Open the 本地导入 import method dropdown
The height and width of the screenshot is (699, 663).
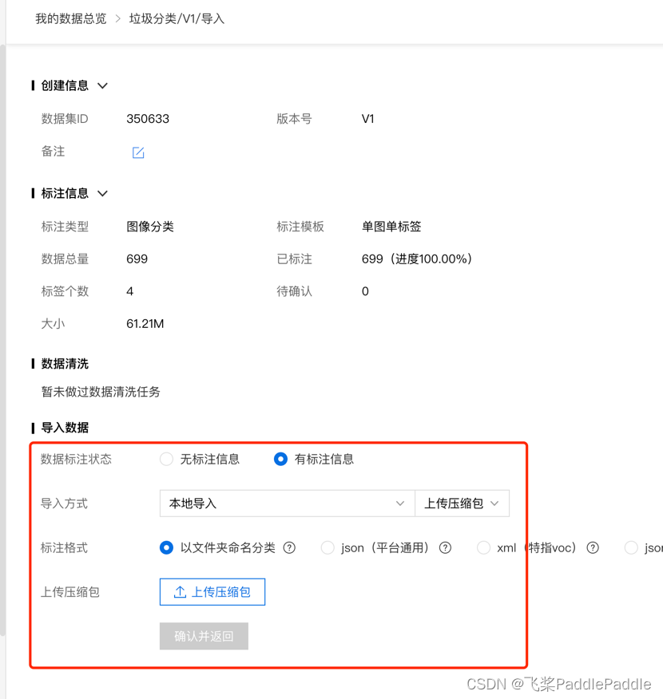287,504
